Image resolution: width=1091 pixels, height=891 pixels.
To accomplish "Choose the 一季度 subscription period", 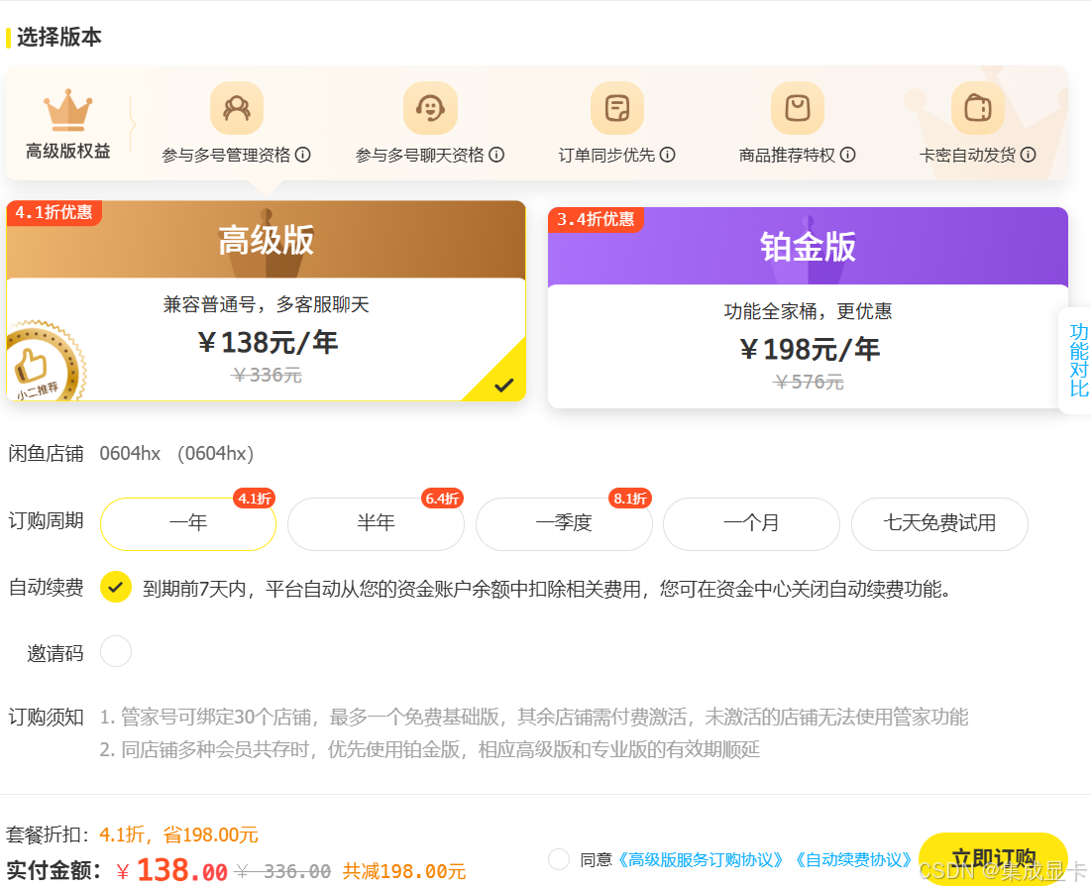I will tap(564, 523).
